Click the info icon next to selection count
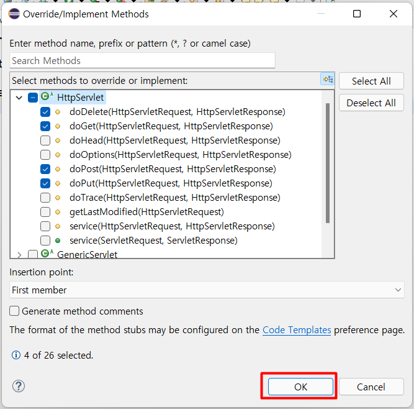Screen dimensions: 414x409 tap(16, 355)
